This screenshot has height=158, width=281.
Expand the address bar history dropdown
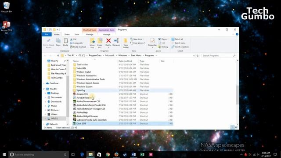coord(194,56)
